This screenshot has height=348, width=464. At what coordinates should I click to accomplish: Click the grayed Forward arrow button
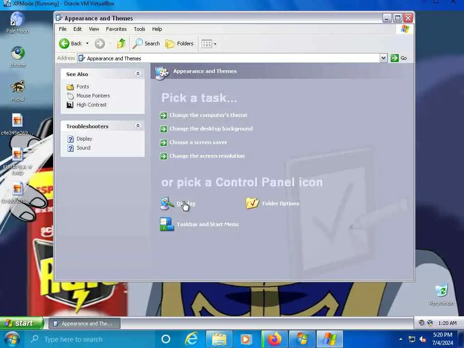coord(100,44)
